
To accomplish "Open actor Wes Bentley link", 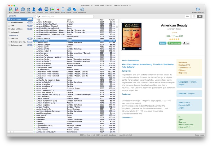I will pyautogui.click(x=169, y=64).
